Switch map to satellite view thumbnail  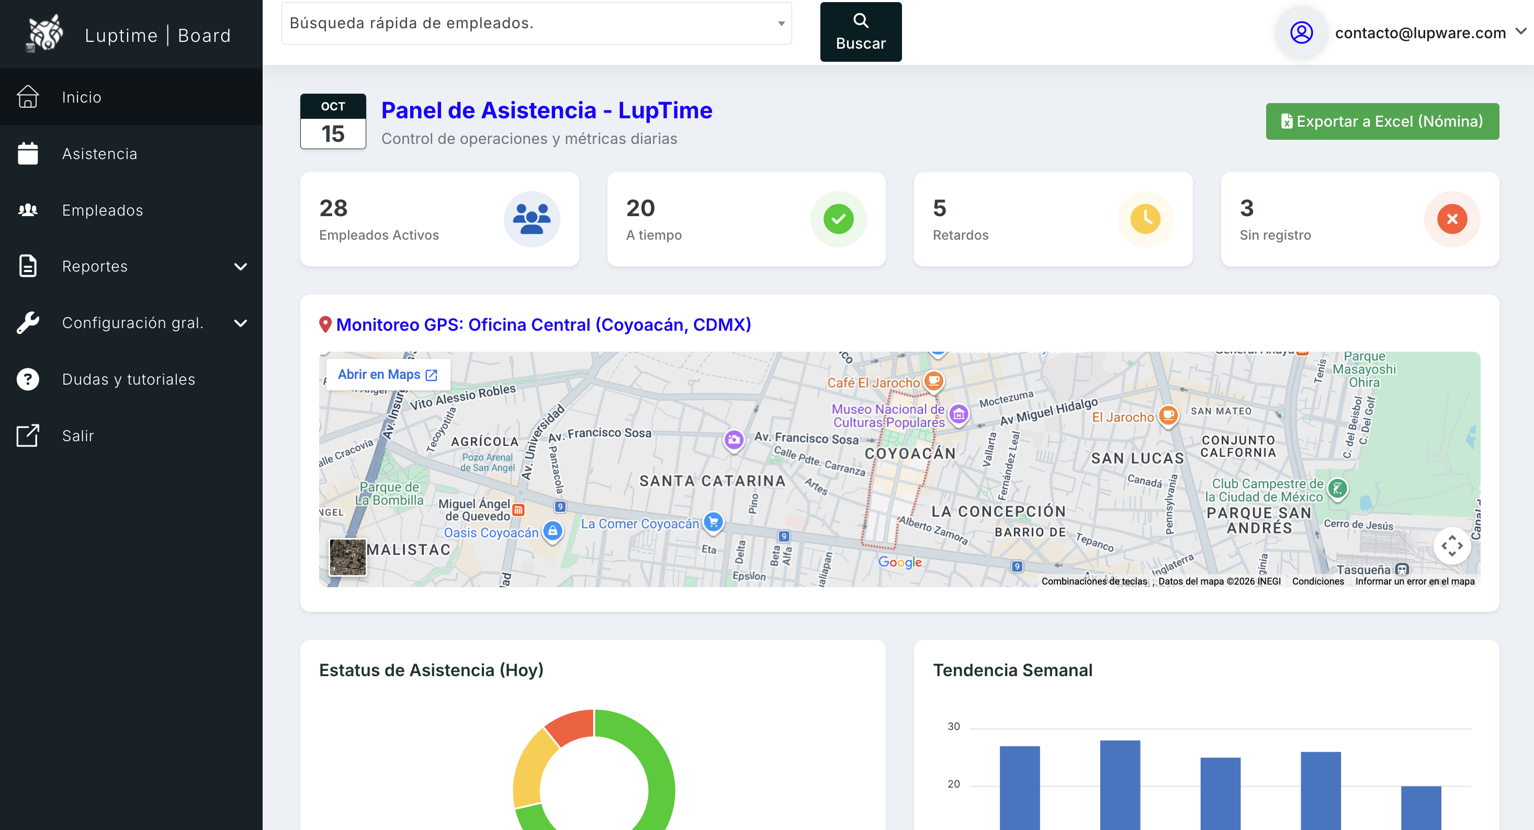coord(348,557)
